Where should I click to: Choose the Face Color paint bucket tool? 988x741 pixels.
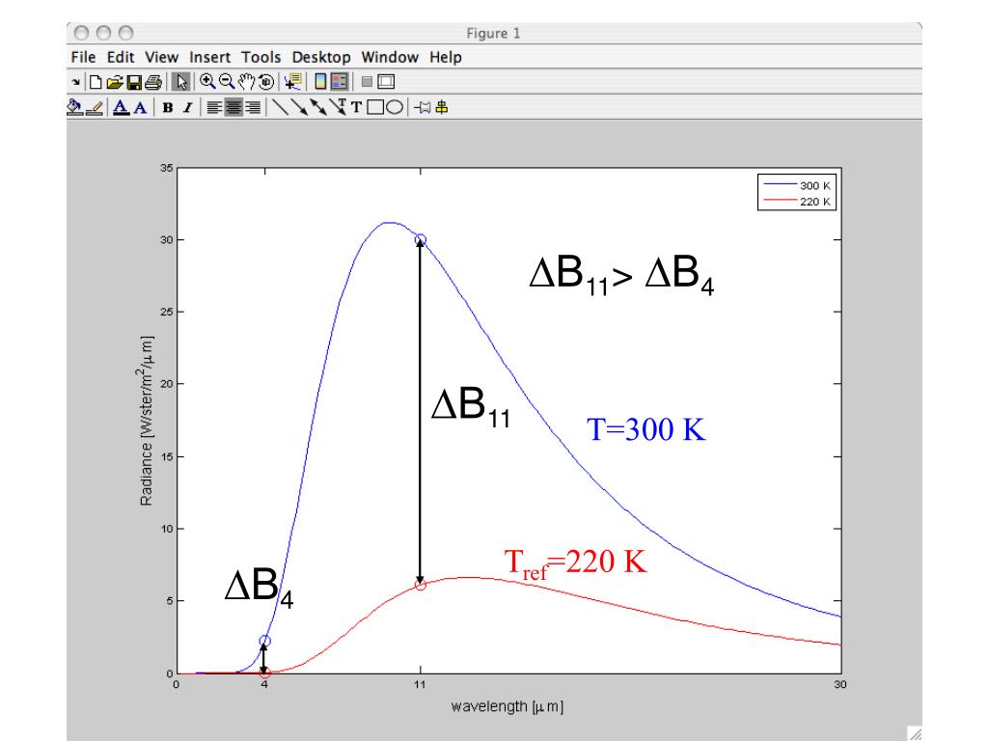click(75, 107)
